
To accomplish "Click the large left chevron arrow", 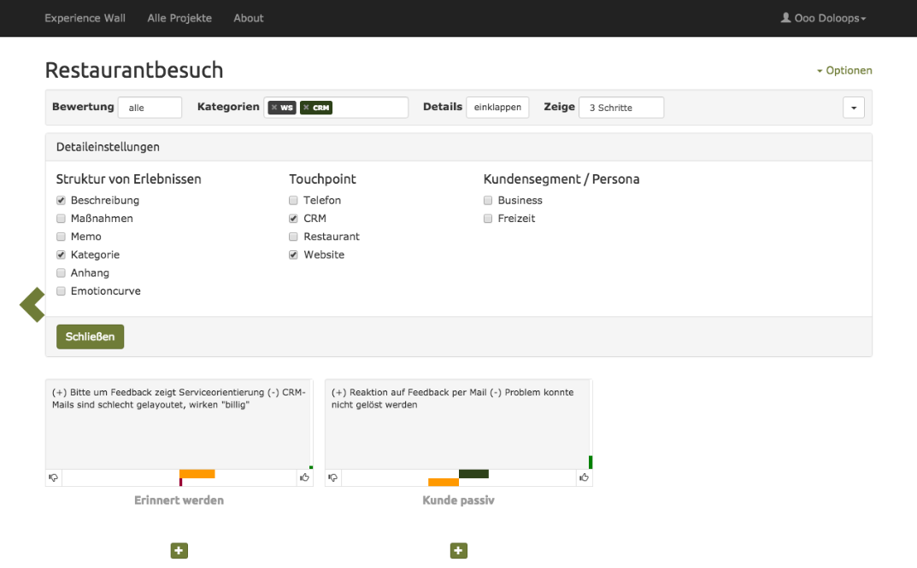I will pos(32,305).
